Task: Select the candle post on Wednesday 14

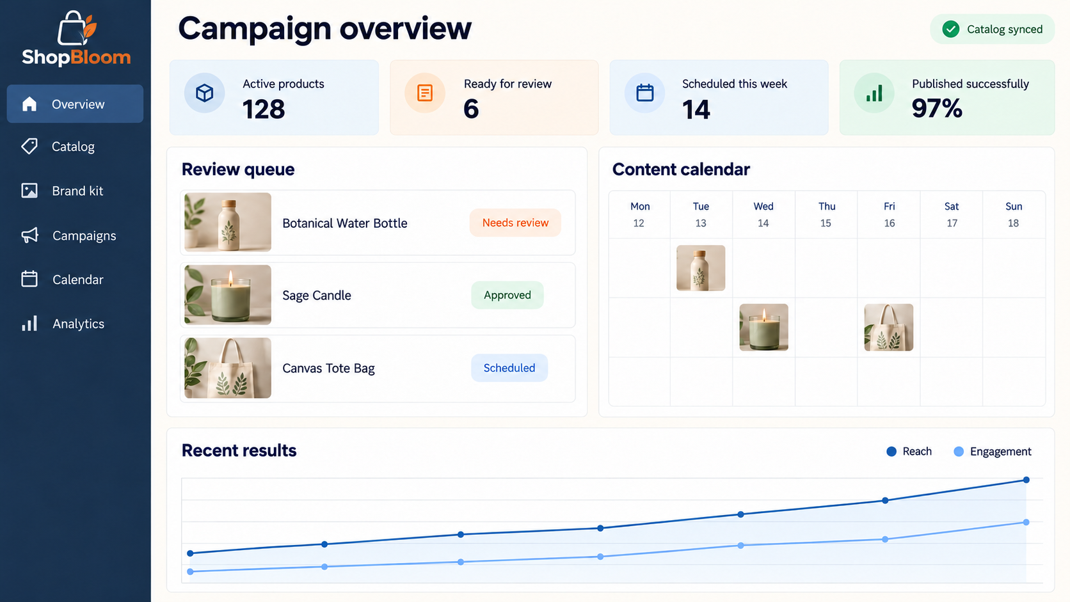Action: pyautogui.click(x=763, y=328)
